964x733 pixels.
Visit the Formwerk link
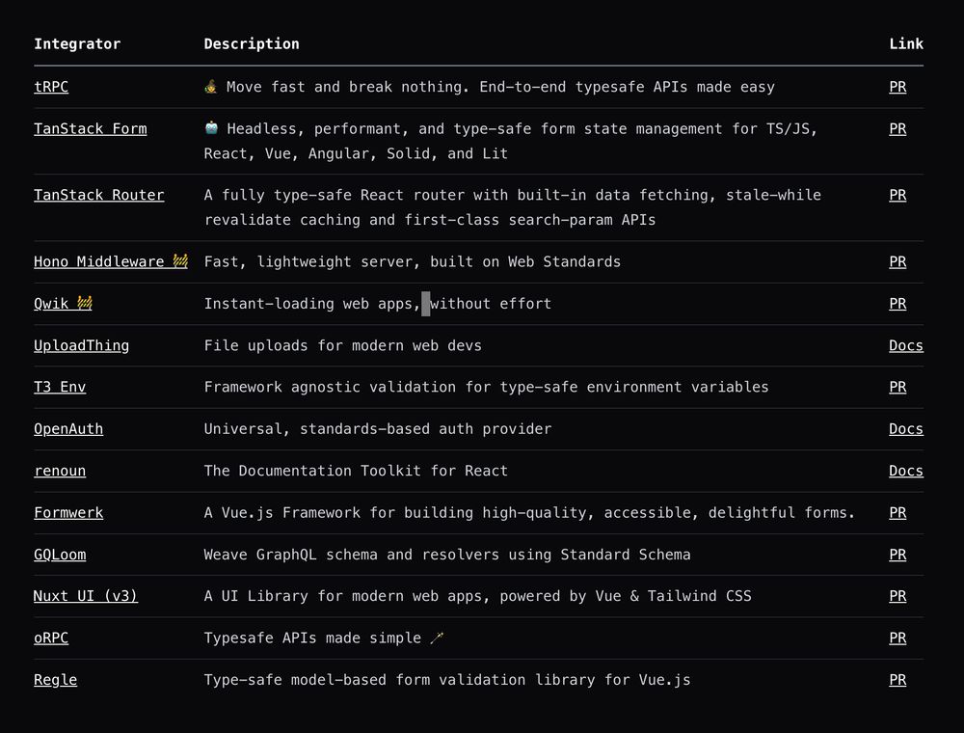pos(68,512)
